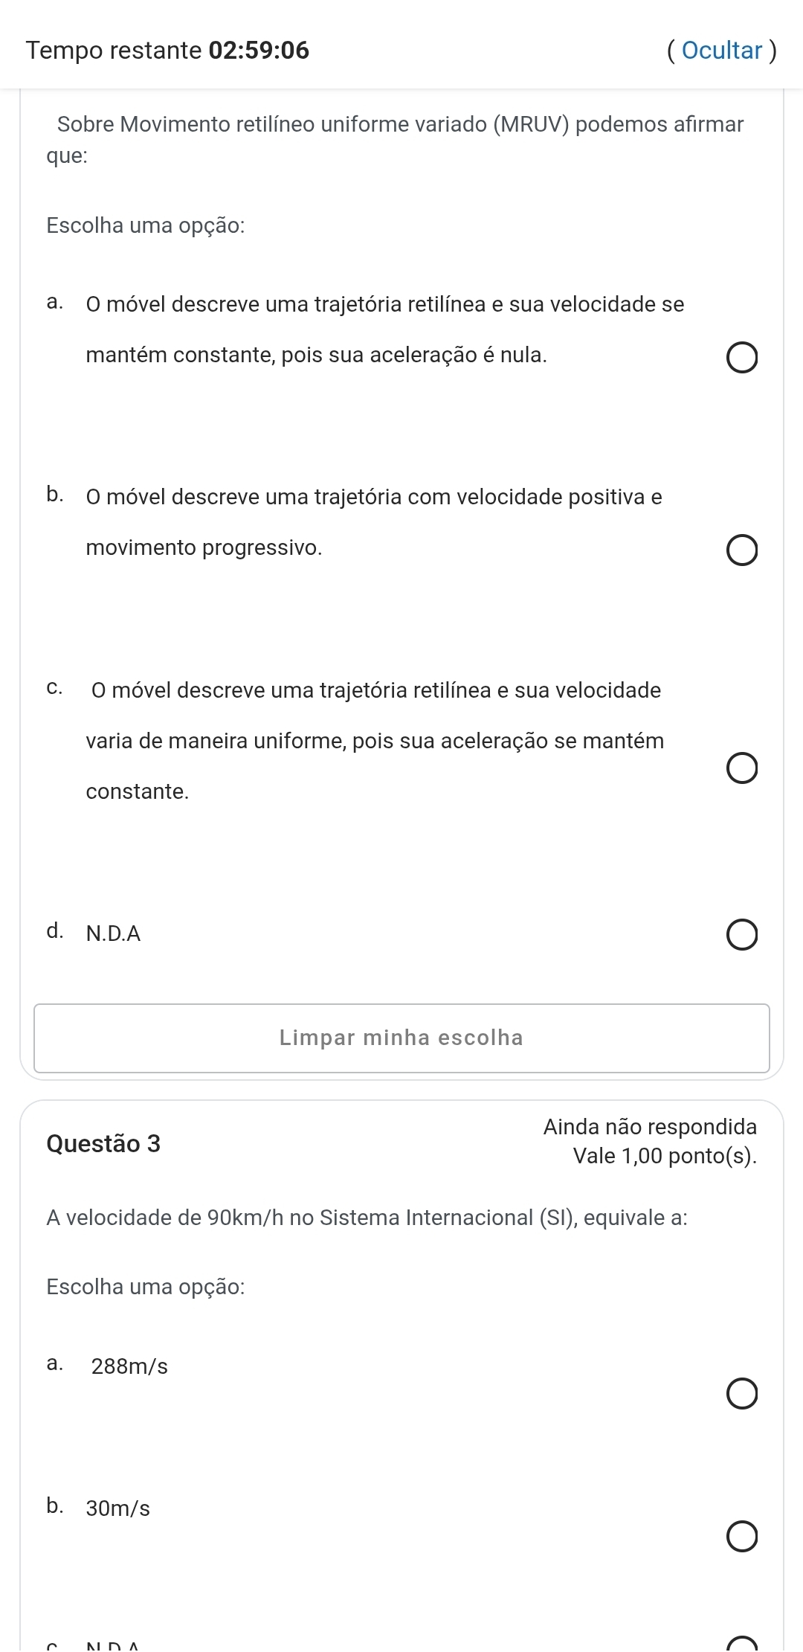Click the Ocultar link beside the timer
Image resolution: width=803 pixels, height=1652 pixels.
click(722, 51)
